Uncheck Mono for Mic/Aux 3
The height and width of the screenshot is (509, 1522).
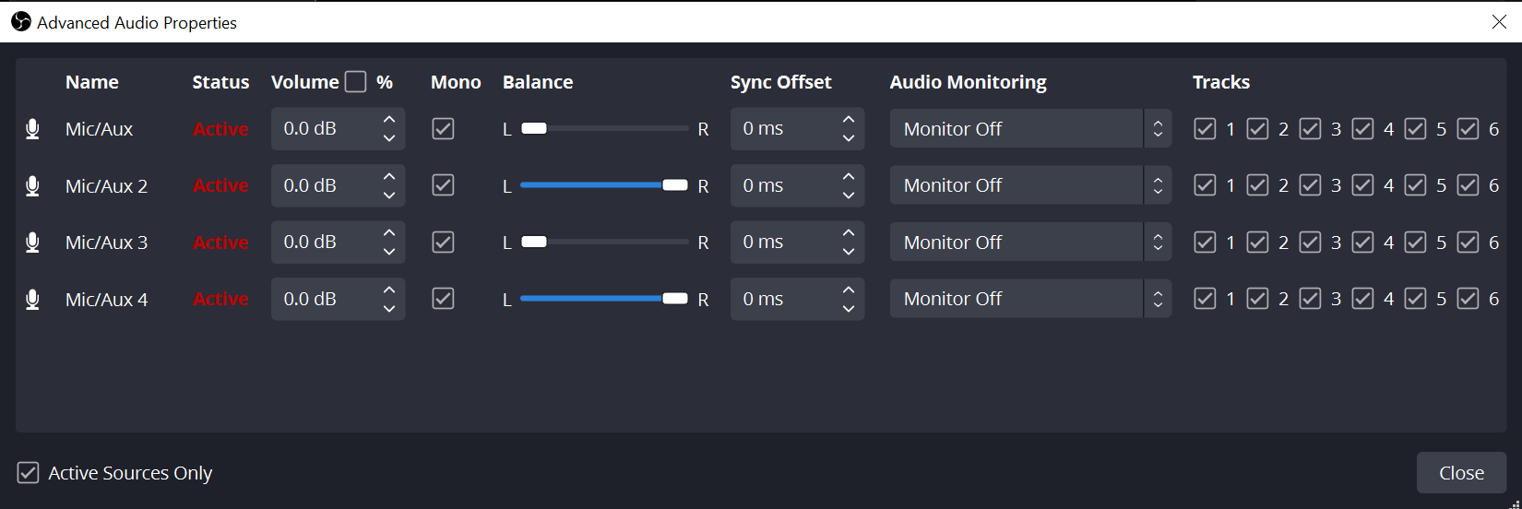[x=443, y=243]
